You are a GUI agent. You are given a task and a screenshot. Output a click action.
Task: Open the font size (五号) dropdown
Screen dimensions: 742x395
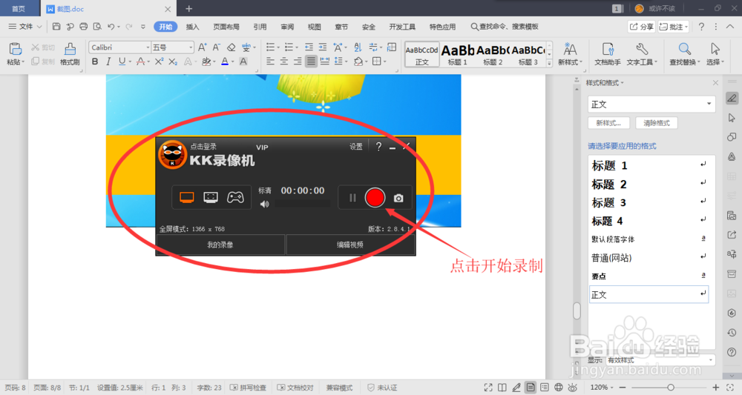click(x=191, y=47)
